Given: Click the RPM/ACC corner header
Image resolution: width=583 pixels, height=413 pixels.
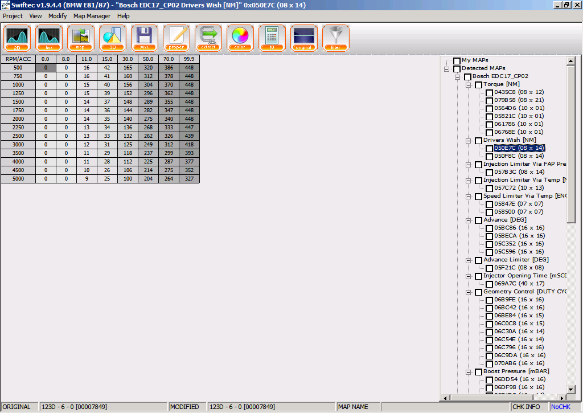Looking at the screenshot, I should coord(18,59).
